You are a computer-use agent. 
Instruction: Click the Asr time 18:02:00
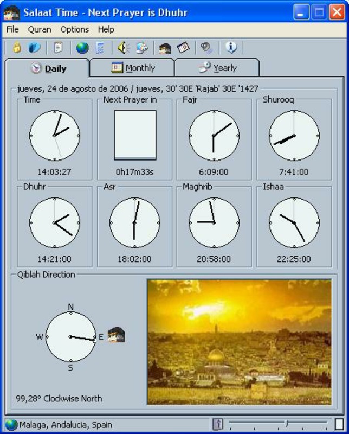135,259
